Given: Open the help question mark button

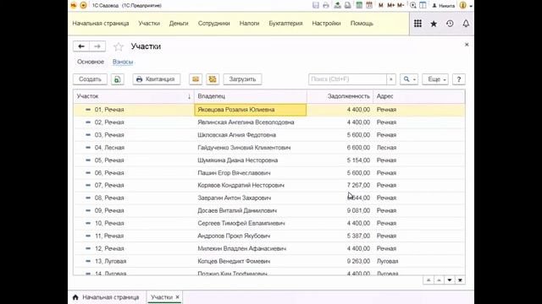Looking at the screenshot, I should (459, 79).
